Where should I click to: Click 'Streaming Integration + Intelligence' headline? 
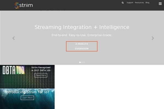pos(82,27)
